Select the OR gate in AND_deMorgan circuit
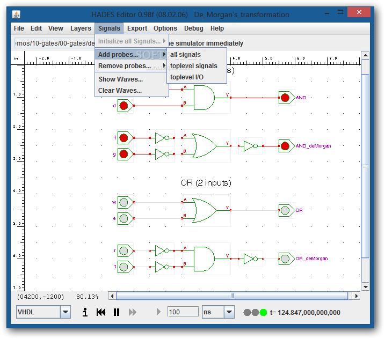This screenshot has width=385, height=339. 204,146
